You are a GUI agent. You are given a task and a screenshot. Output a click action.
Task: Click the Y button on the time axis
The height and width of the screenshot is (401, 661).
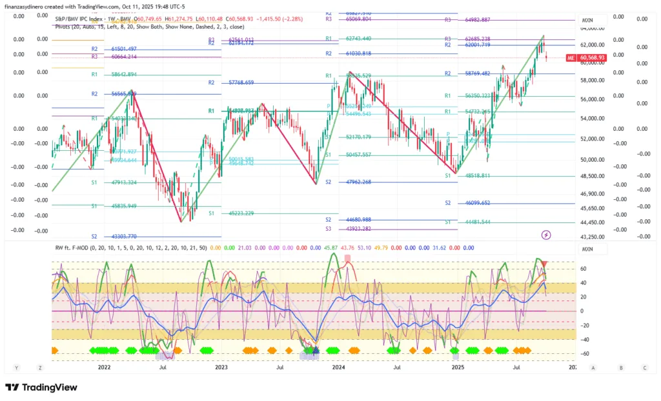click(x=17, y=367)
